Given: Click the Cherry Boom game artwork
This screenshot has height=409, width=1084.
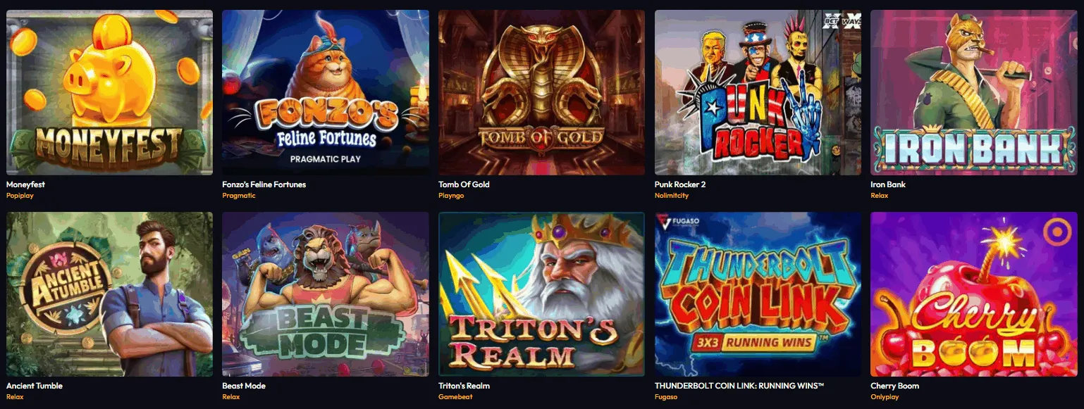Looking at the screenshot, I should (x=974, y=294).
